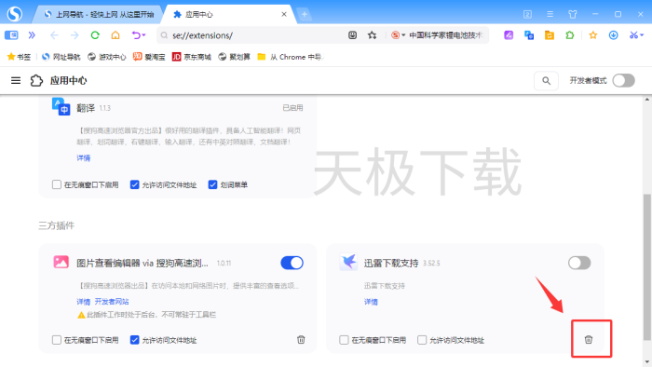Image resolution: width=652 pixels, height=367 pixels.
Task: Go back to previous page
Action: tap(54, 35)
